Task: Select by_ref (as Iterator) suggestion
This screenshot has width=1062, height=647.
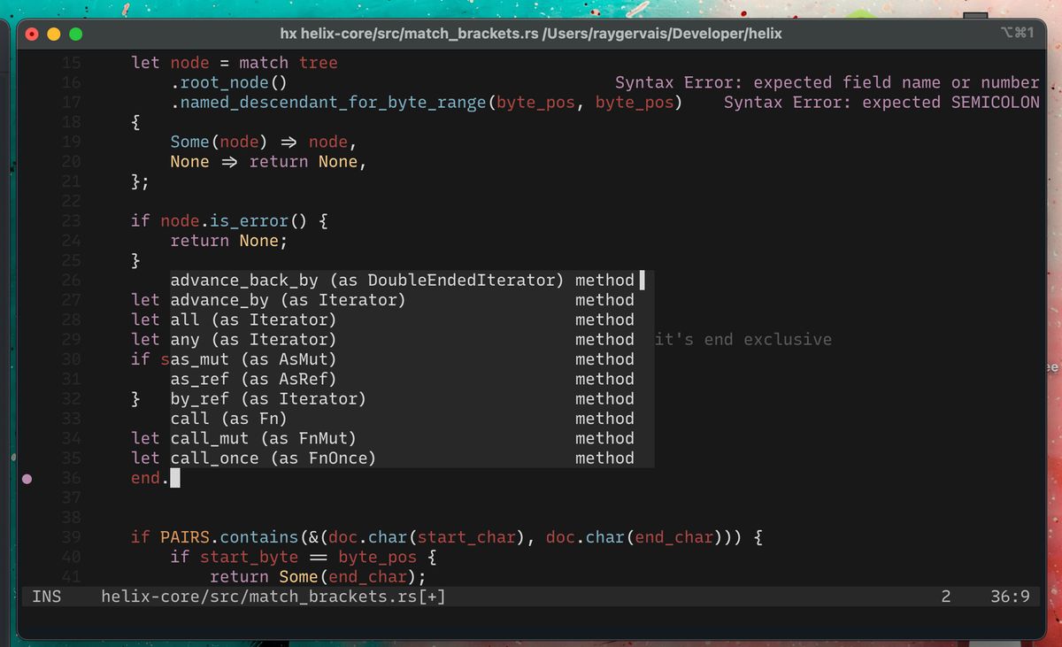Action: (x=267, y=398)
